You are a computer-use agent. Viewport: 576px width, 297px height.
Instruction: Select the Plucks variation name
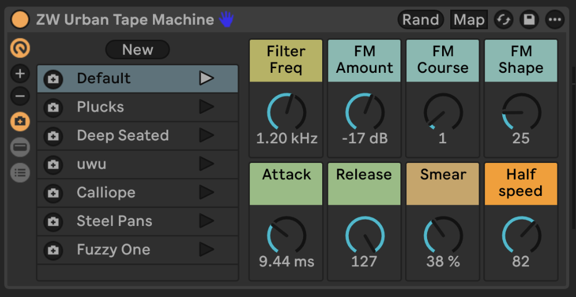tap(100, 107)
